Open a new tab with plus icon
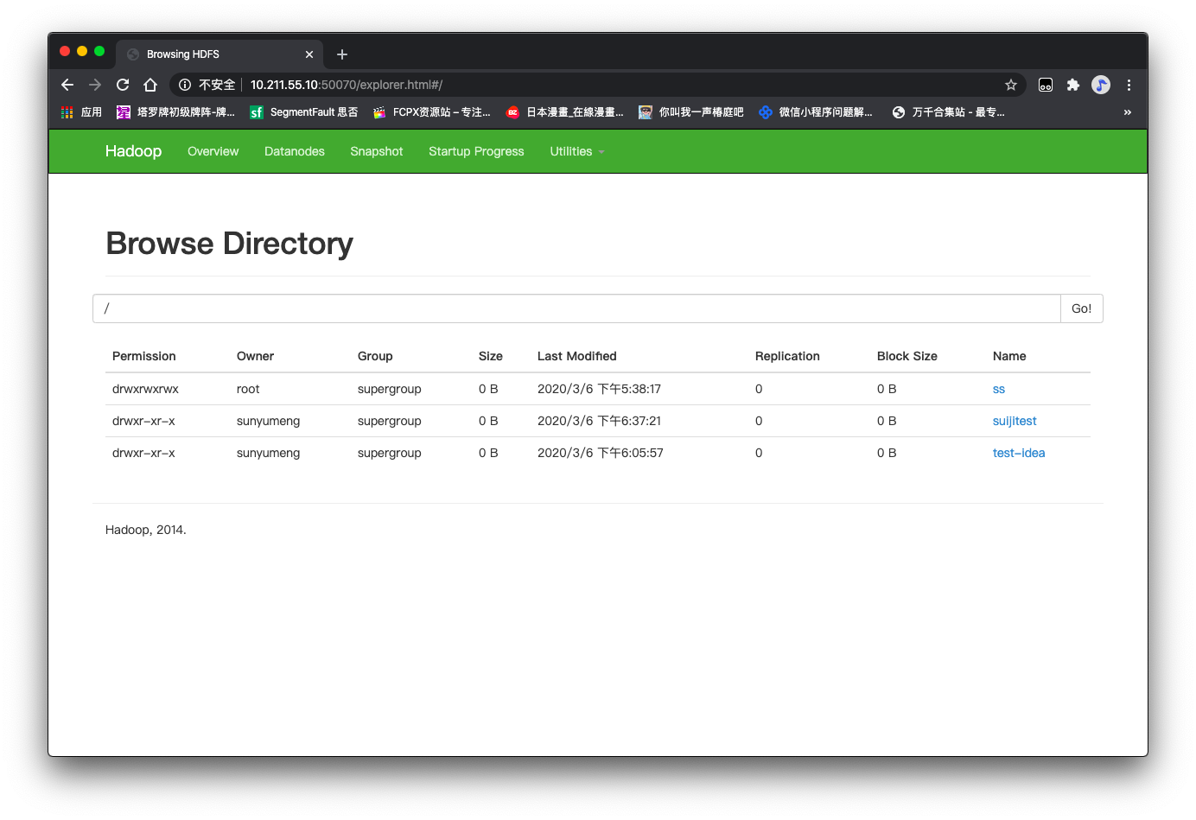This screenshot has height=820, width=1196. [342, 54]
